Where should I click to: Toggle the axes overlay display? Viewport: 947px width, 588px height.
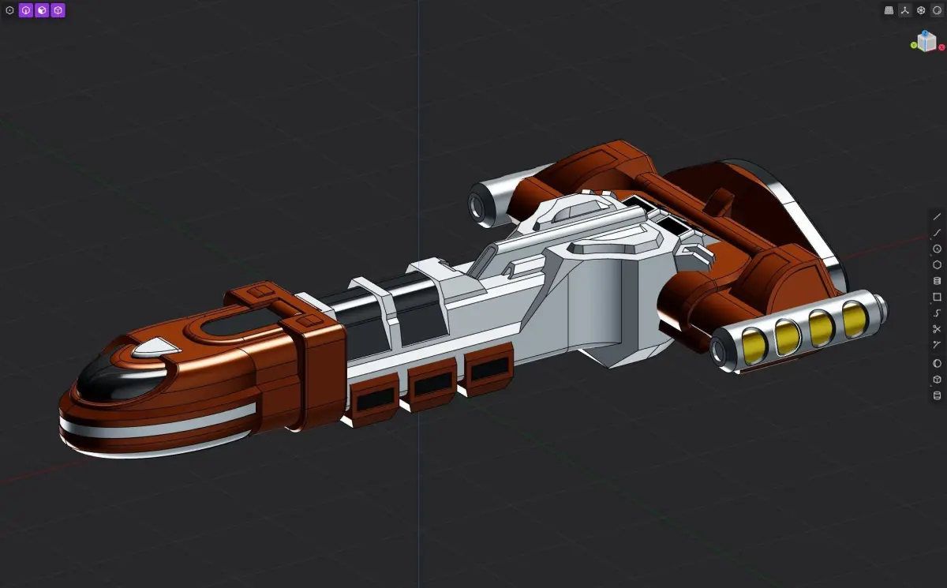[904, 10]
